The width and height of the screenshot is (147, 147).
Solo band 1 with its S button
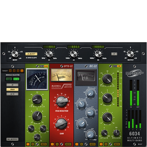tap(33, 144)
